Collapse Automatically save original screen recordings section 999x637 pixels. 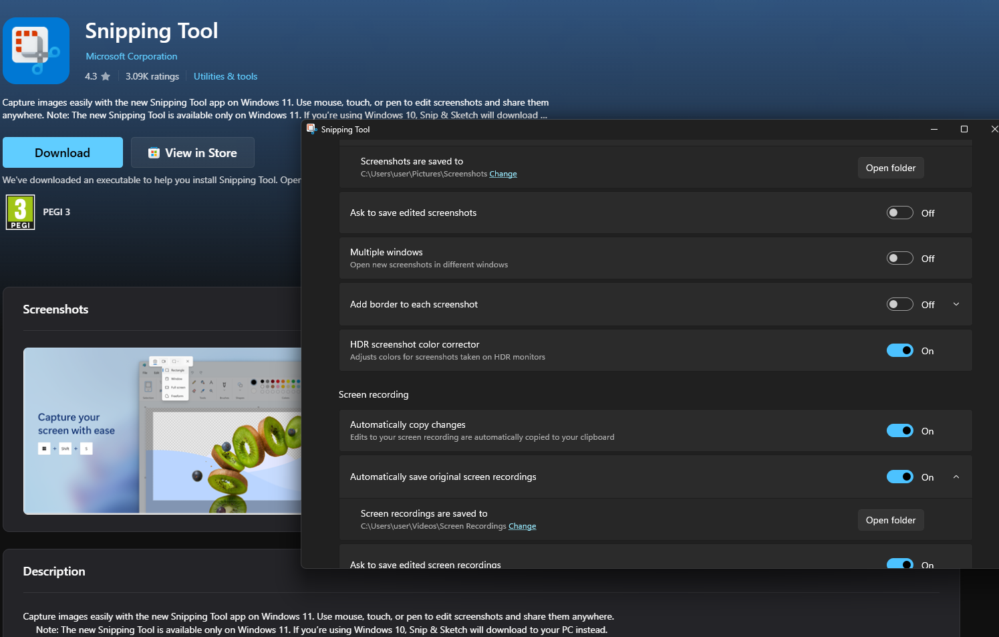956,477
